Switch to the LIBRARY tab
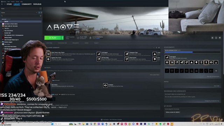Image resolution: width=224 pixels, height=126 pixels. pyautogui.click(x=17, y=4)
